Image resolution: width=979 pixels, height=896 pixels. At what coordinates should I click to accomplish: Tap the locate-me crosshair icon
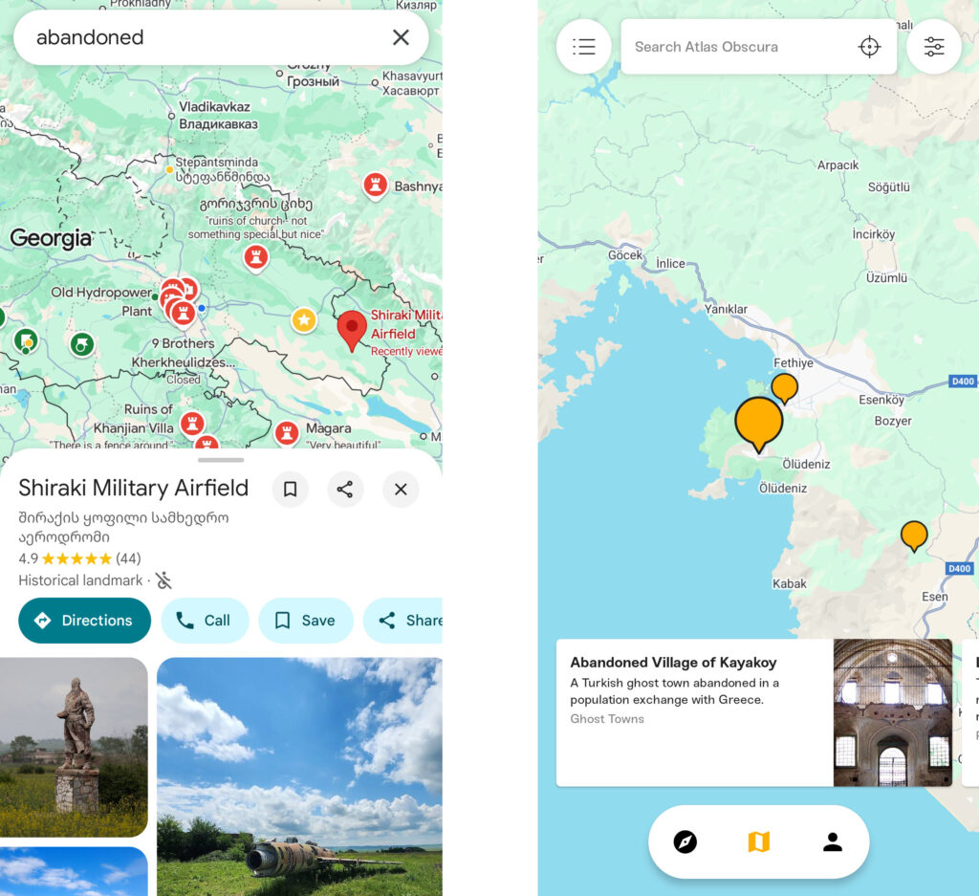coord(869,47)
